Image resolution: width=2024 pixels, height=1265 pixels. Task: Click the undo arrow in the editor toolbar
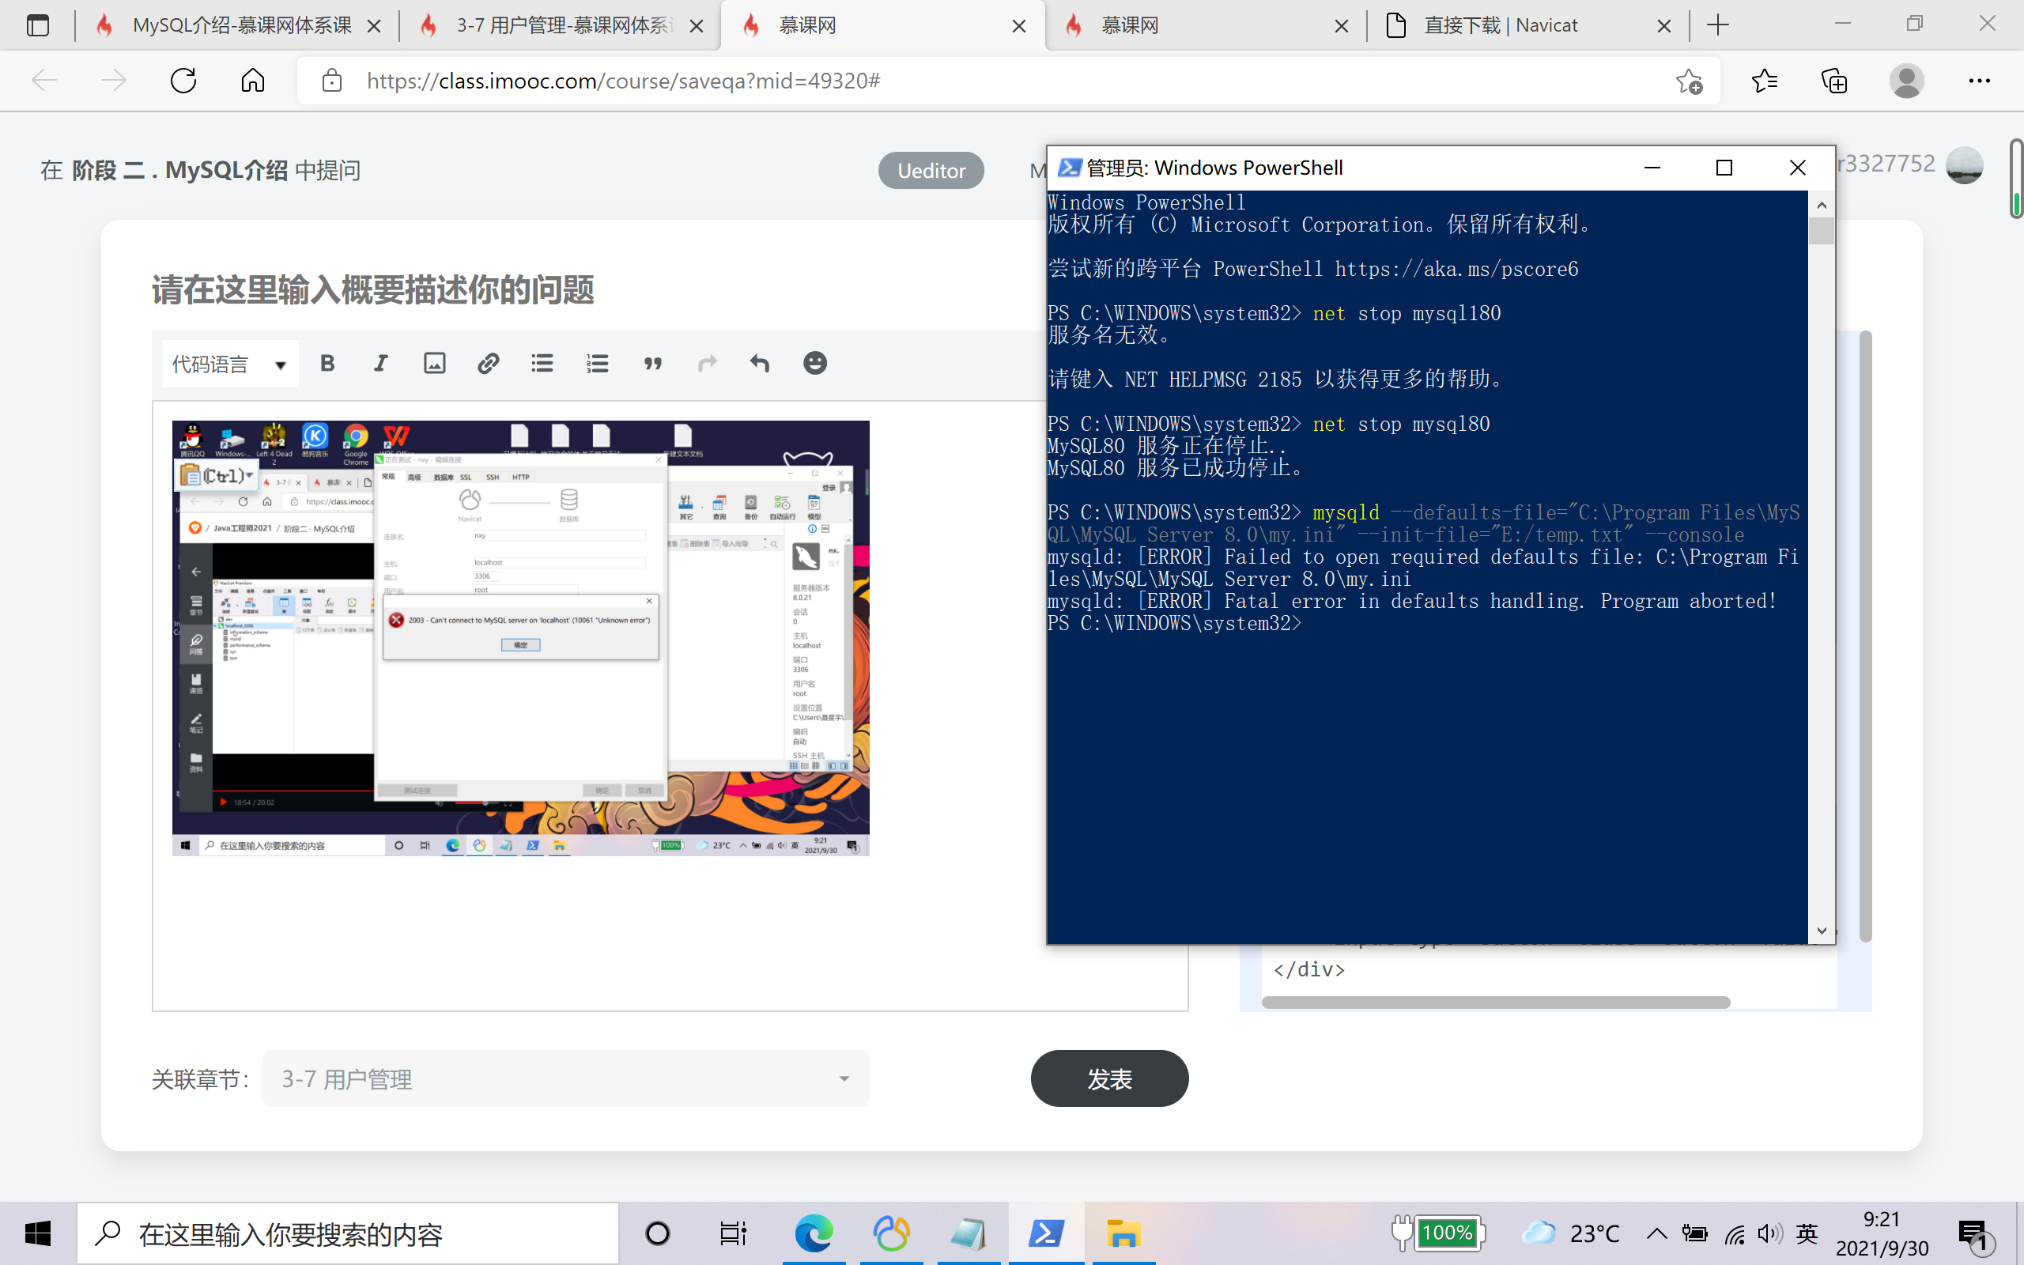coord(760,363)
